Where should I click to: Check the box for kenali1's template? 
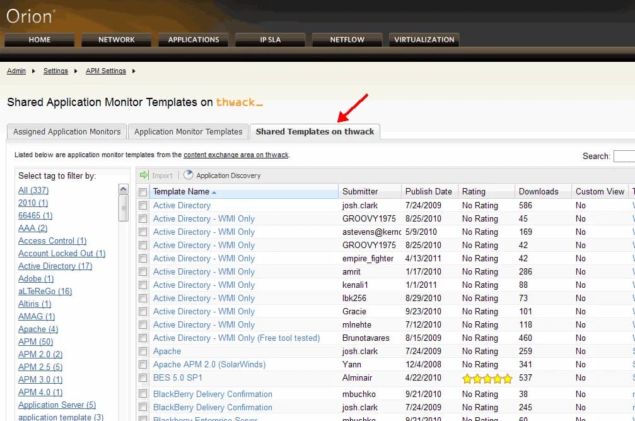coord(143,285)
